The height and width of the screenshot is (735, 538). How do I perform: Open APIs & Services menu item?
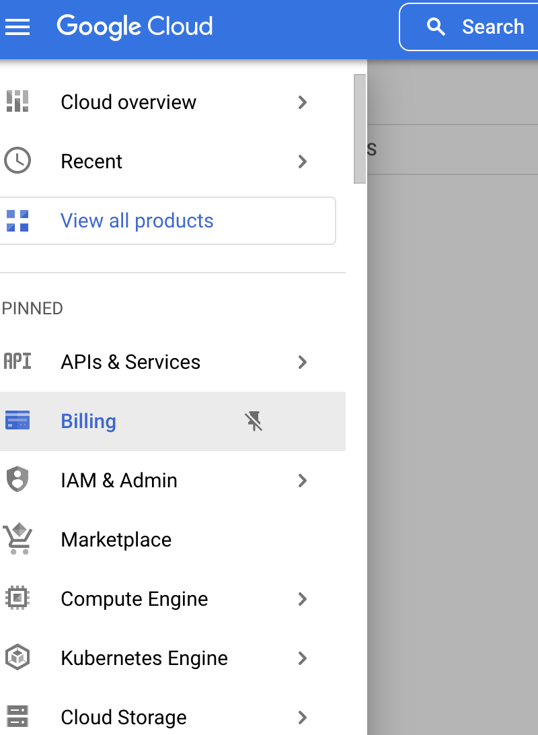pyautogui.click(x=173, y=362)
